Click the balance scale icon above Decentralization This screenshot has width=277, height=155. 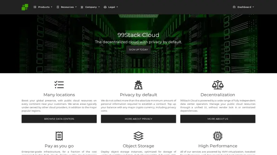coord(218,85)
